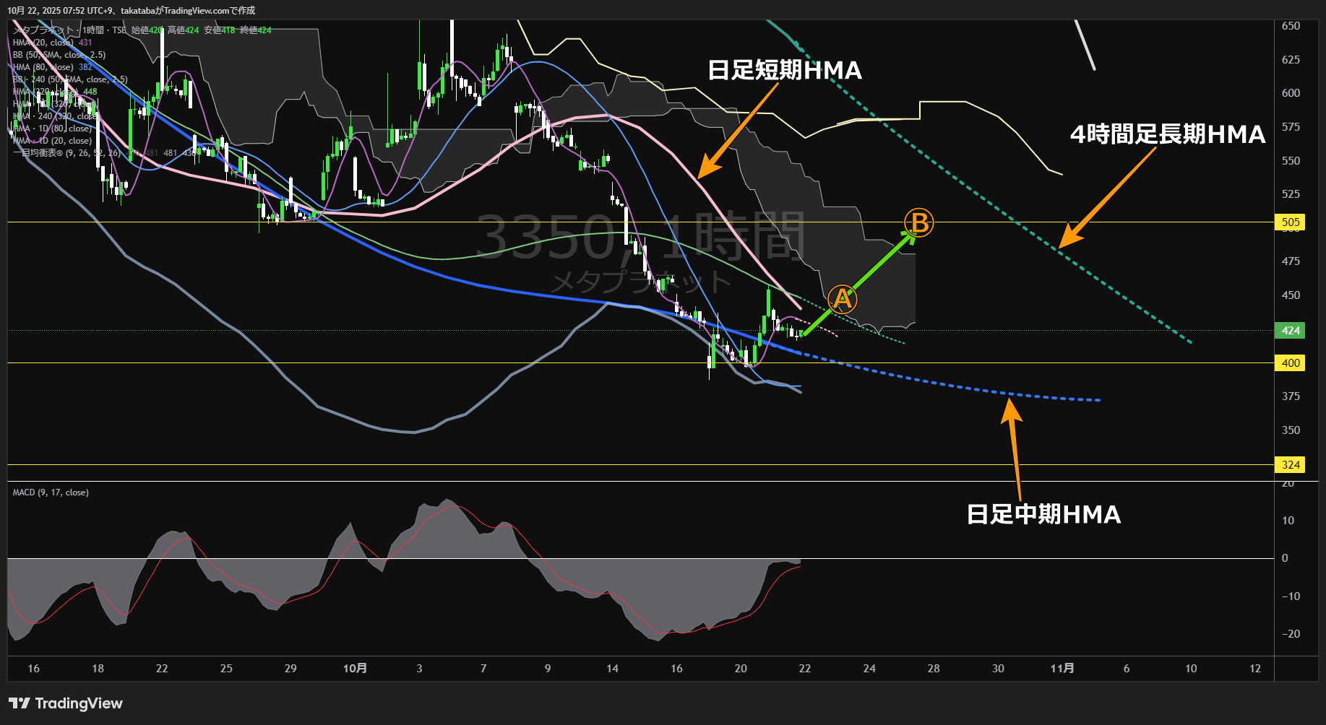
Task: Click the 9 date on the time axis
Action: point(548,669)
